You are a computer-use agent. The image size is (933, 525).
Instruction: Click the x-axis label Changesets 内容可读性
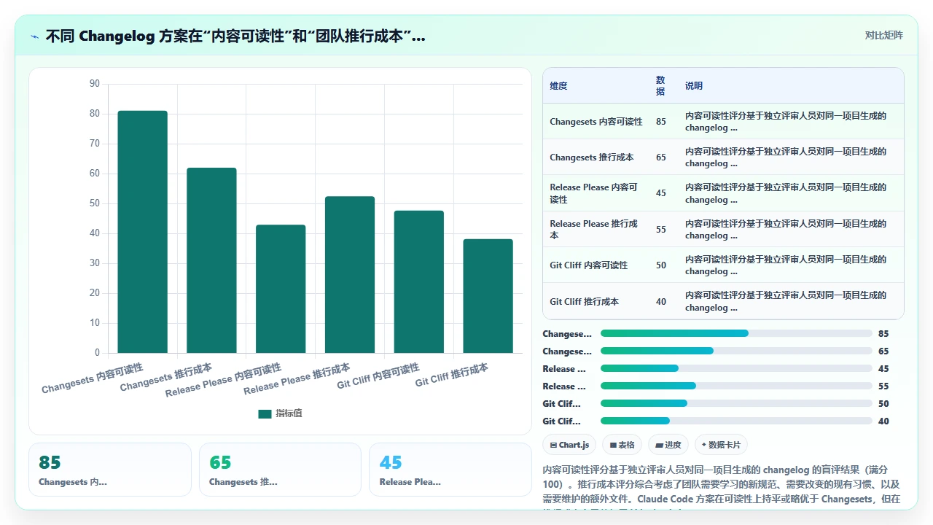pyautogui.click(x=93, y=378)
